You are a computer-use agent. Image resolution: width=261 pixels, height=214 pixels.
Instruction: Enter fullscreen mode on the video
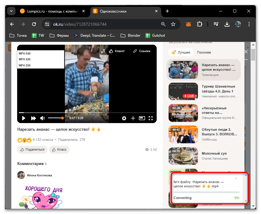pyautogui.click(x=151, y=118)
